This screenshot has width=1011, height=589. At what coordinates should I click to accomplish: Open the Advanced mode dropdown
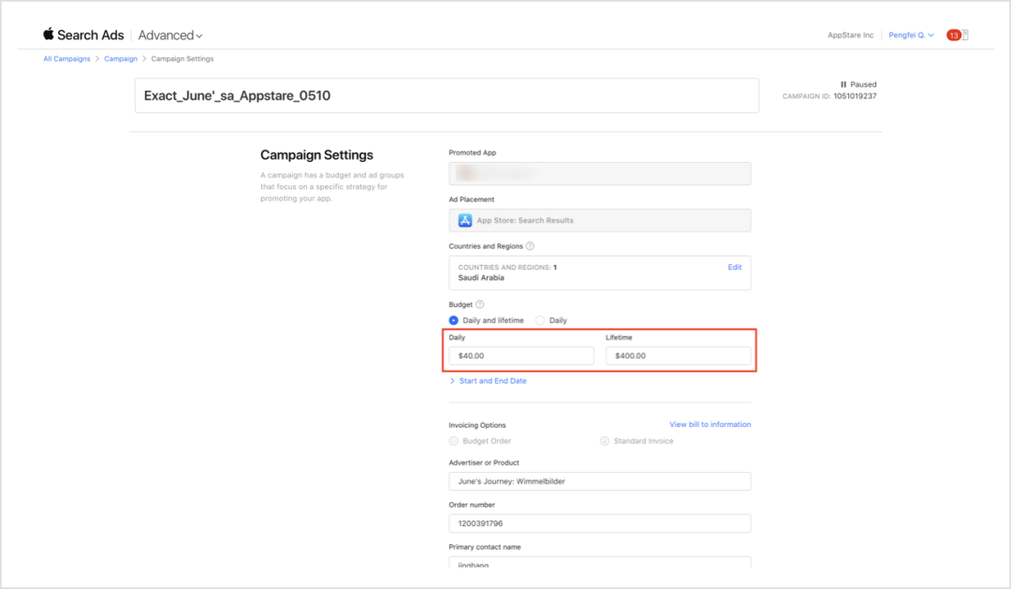(170, 36)
